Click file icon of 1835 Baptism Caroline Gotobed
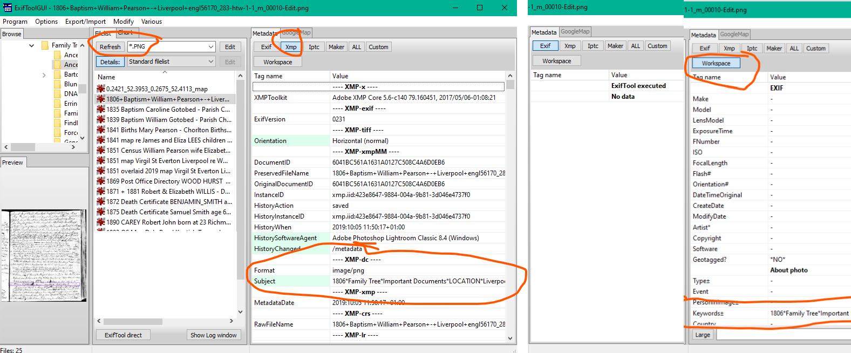Viewport: 851px width, 353px height. [x=100, y=110]
